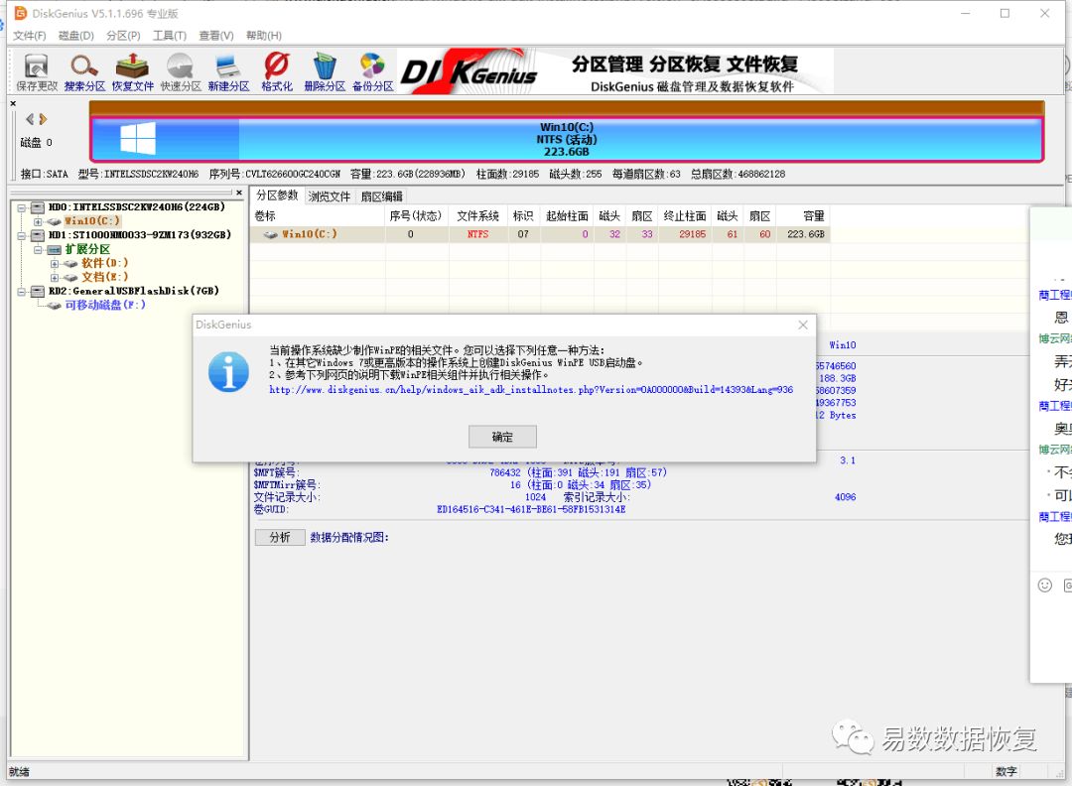Click the 终止柱面 column header
The height and width of the screenshot is (786, 1072).
tap(685, 216)
